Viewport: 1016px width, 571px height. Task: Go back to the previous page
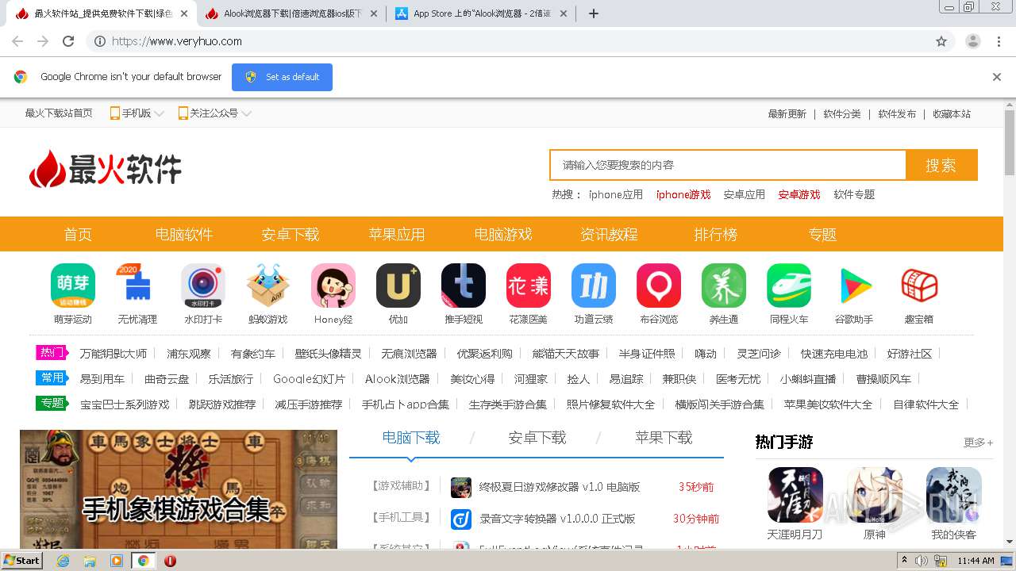pos(17,41)
